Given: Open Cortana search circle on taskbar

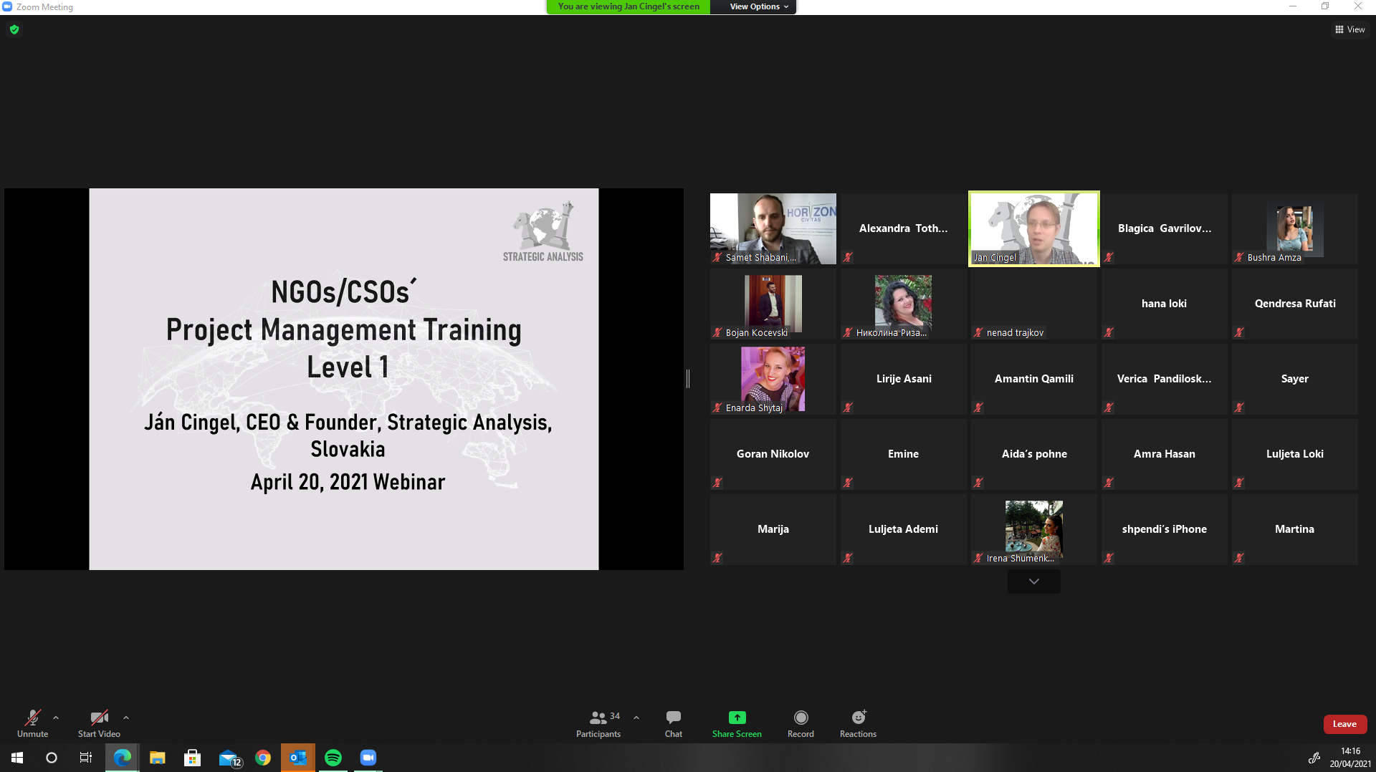Looking at the screenshot, I should point(52,758).
